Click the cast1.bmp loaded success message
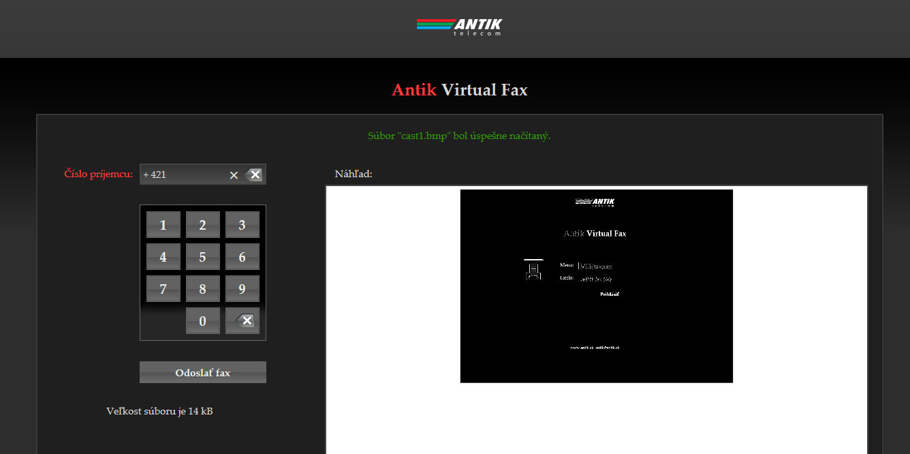Screen dimensions: 910x454 [x=459, y=136]
